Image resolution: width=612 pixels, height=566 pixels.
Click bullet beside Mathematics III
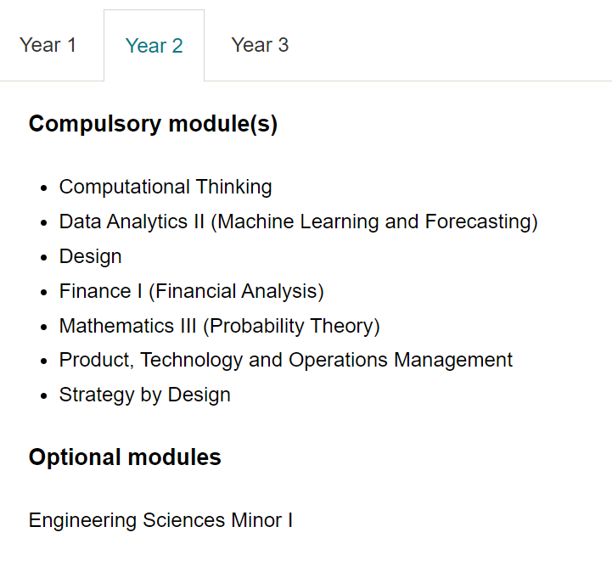[44, 328]
